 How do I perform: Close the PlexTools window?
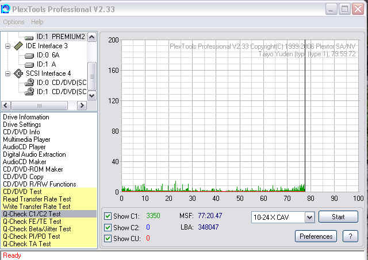(x=358, y=9)
